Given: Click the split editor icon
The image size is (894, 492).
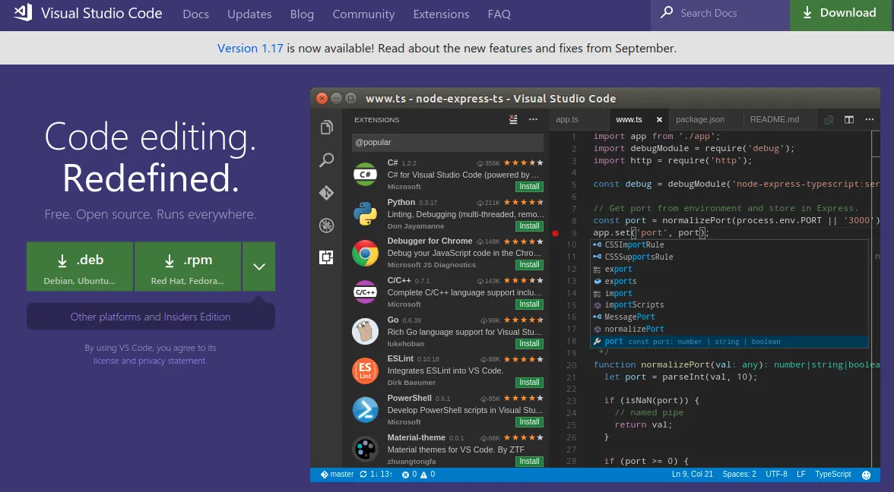Looking at the screenshot, I should tap(849, 120).
